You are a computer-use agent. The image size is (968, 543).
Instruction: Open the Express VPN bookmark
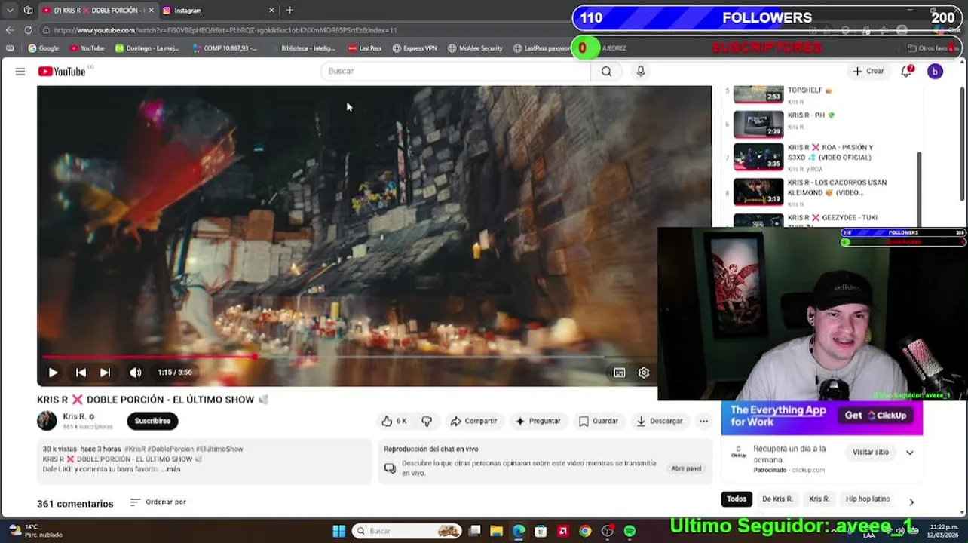point(414,48)
